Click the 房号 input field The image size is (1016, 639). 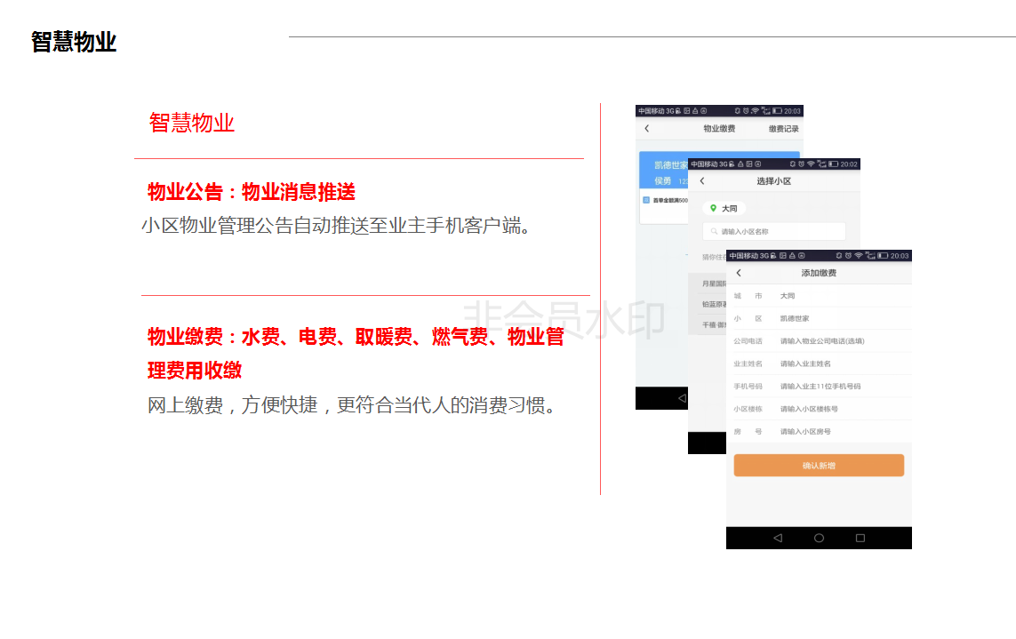[x=836, y=432]
